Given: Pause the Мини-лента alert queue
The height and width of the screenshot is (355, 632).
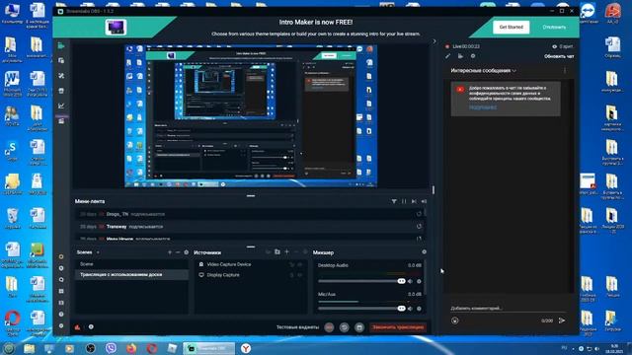Looking at the screenshot, I should click(404, 201).
